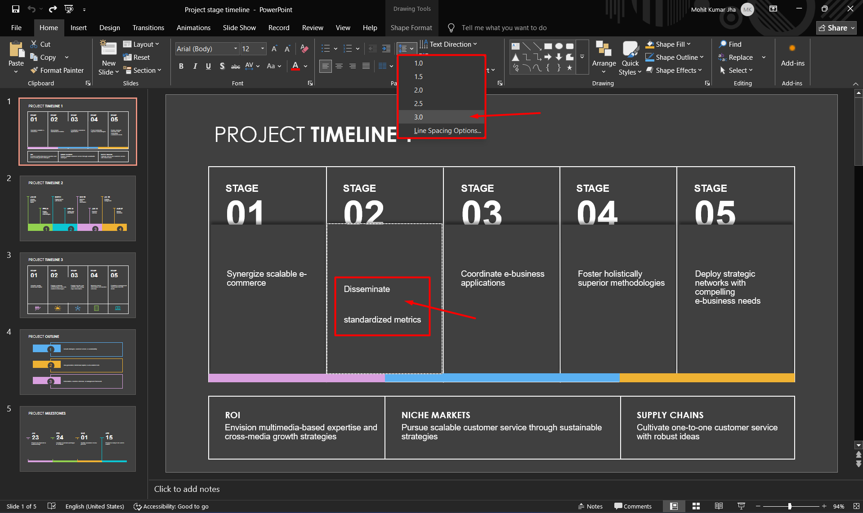The image size is (863, 513).
Task: Apply text shadow formatting
Action: [x=222, y=66]
